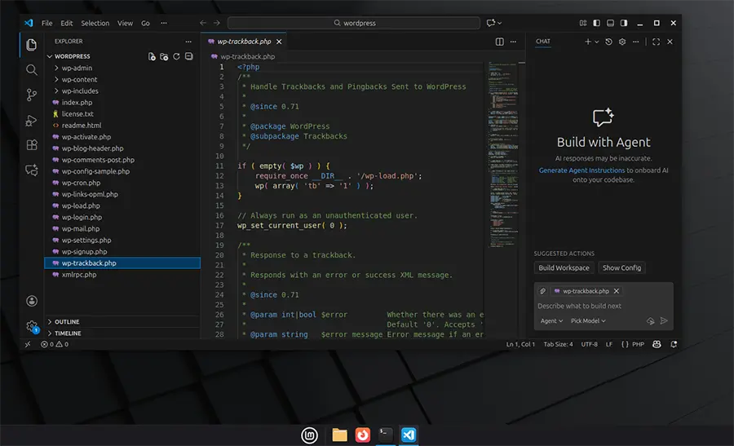
Task: Open Explorer panel more actions menu
Action: coord(188,42)
